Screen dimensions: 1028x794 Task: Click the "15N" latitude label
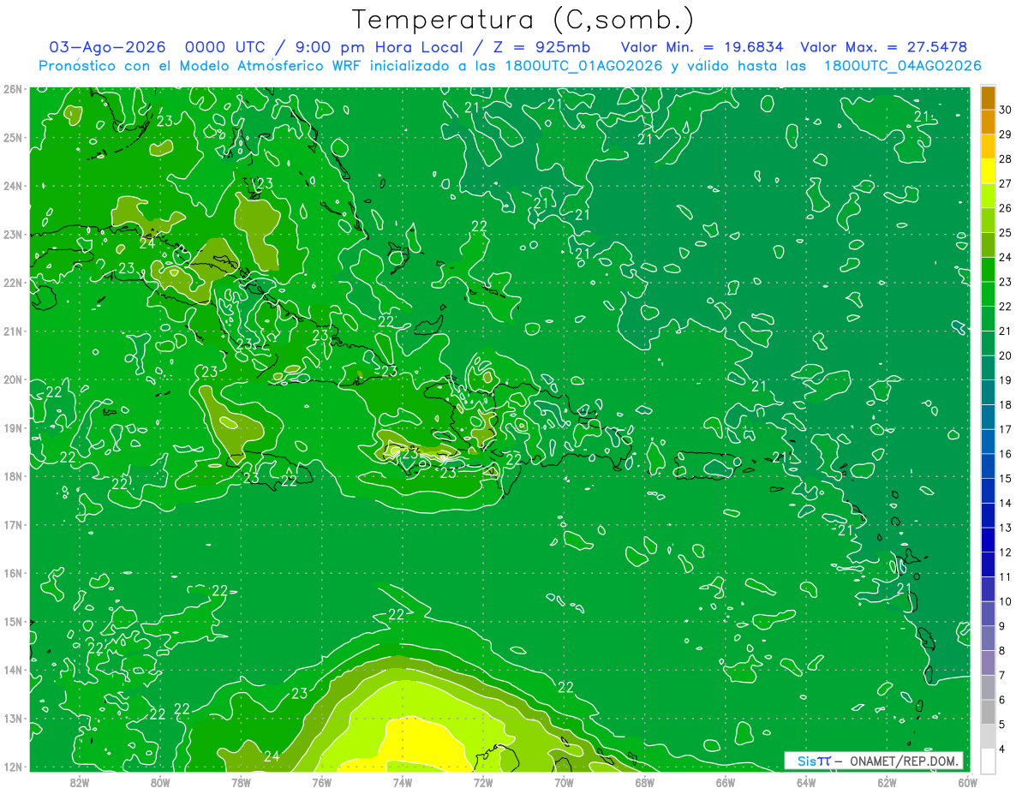coord(13,622)
